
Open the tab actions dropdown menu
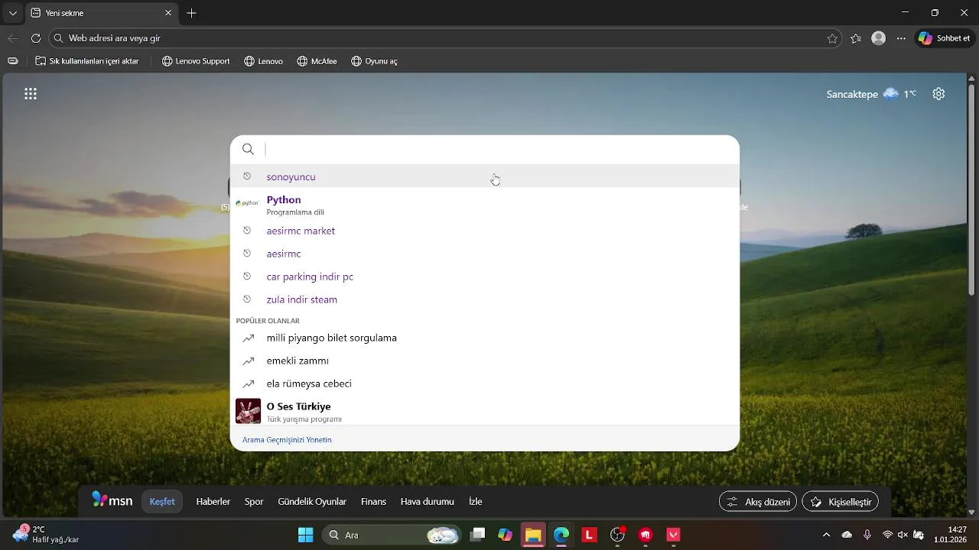click(x=12, y=13)
